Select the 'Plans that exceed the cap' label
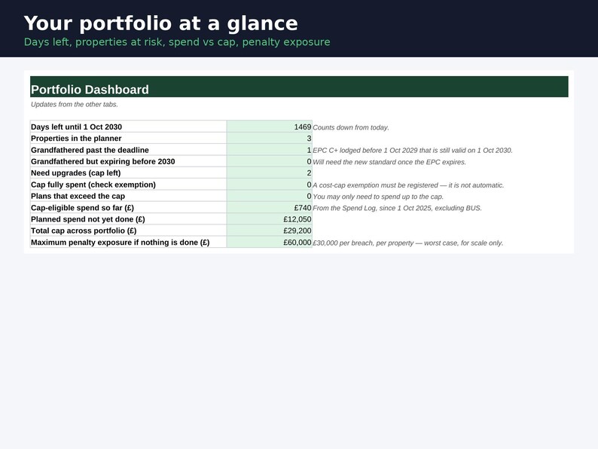Screen dimensions: 598x449 pyautogui.click(x=128, y=196)
